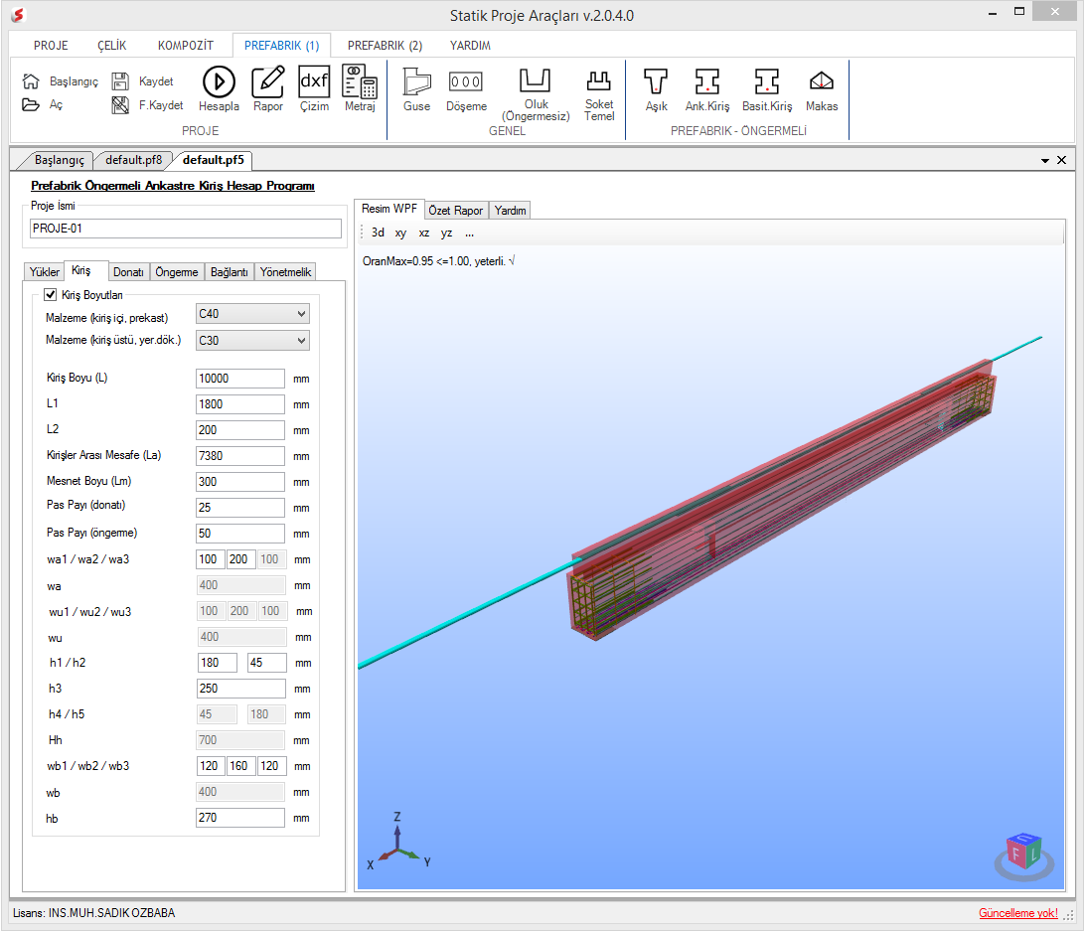Toggle the Kiriş Boyutları checkbox
The height and width of the screenshot is (932, 1086).
[x=50, y=295]
